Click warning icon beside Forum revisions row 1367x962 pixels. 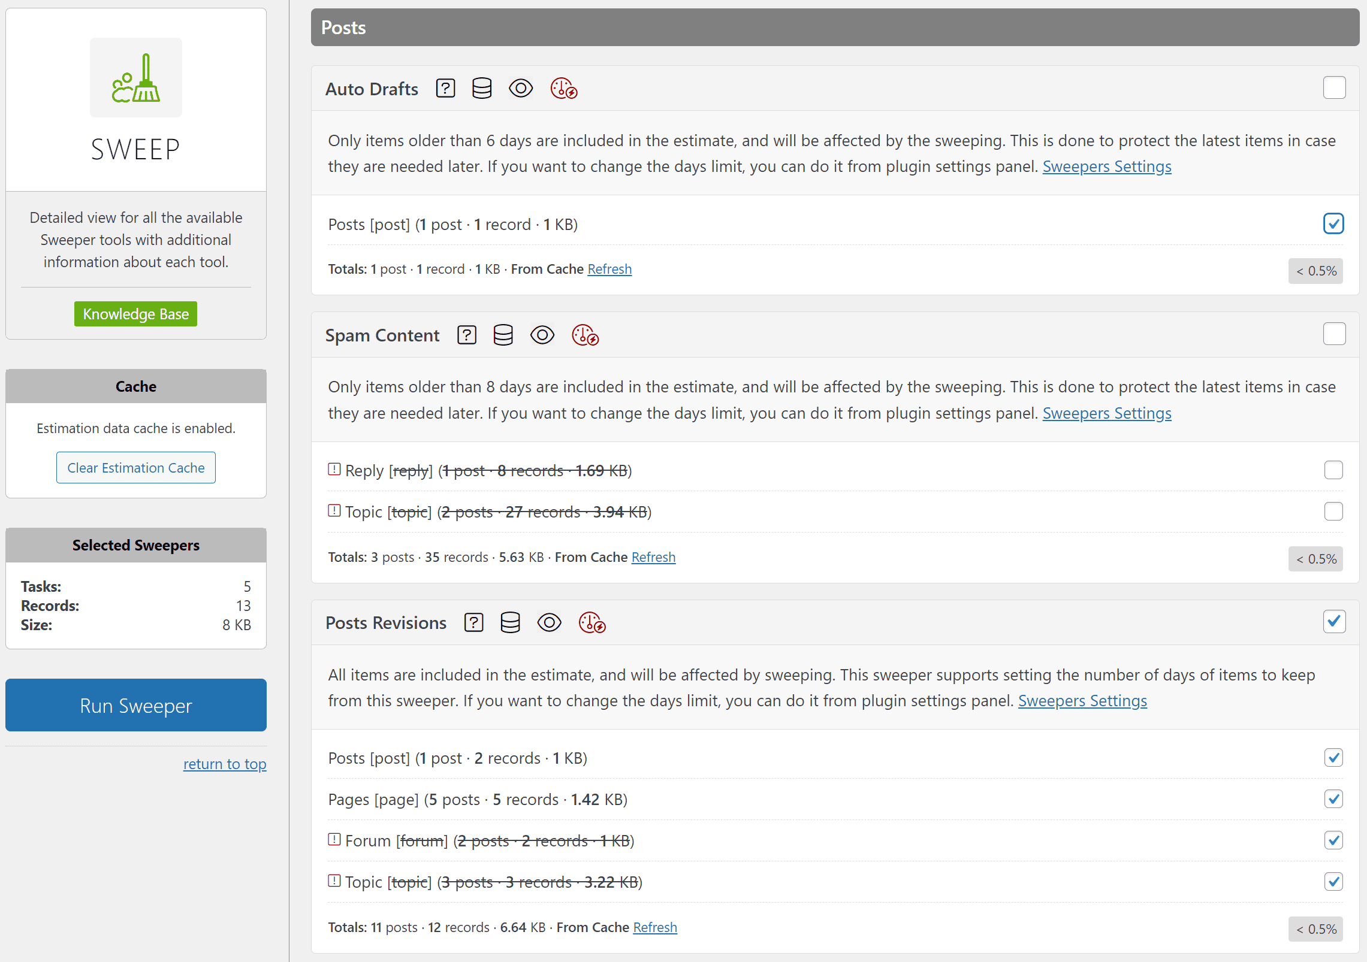(x=334, y=839)
